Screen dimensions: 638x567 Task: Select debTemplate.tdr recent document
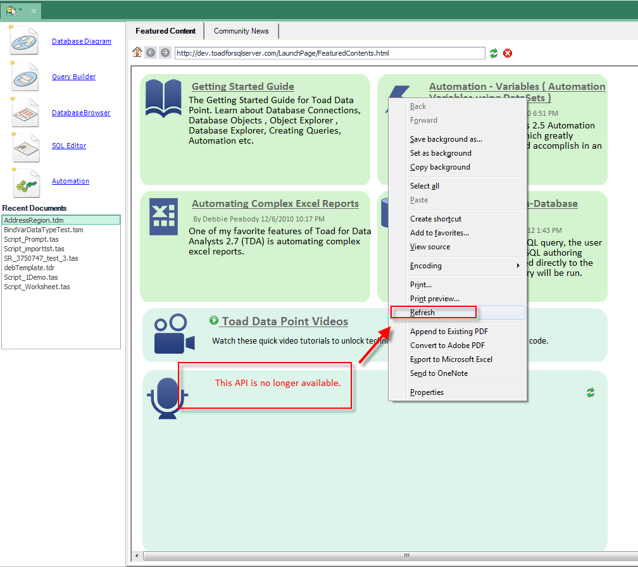(x=61, y=268)
